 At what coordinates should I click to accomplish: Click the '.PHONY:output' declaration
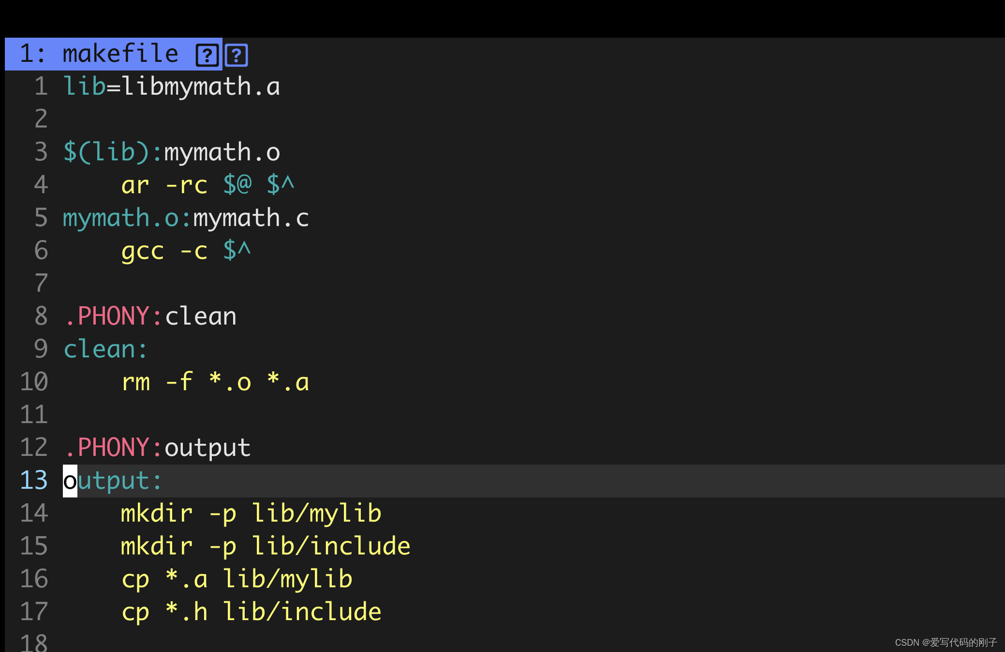point(158,448)
